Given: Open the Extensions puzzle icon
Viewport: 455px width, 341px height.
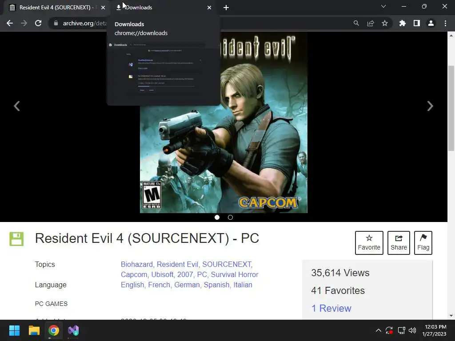Looking at the screenshot, I should coord(402,23).
